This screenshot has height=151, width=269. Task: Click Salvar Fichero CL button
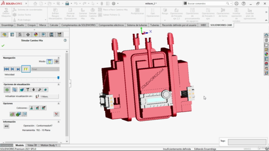point(109,15)
